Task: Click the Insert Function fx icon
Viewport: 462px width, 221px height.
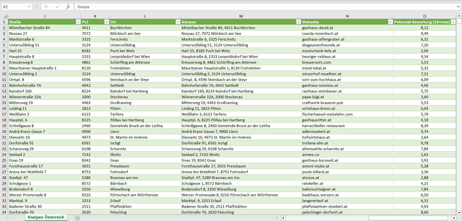Action: click(x=68, y=7)
